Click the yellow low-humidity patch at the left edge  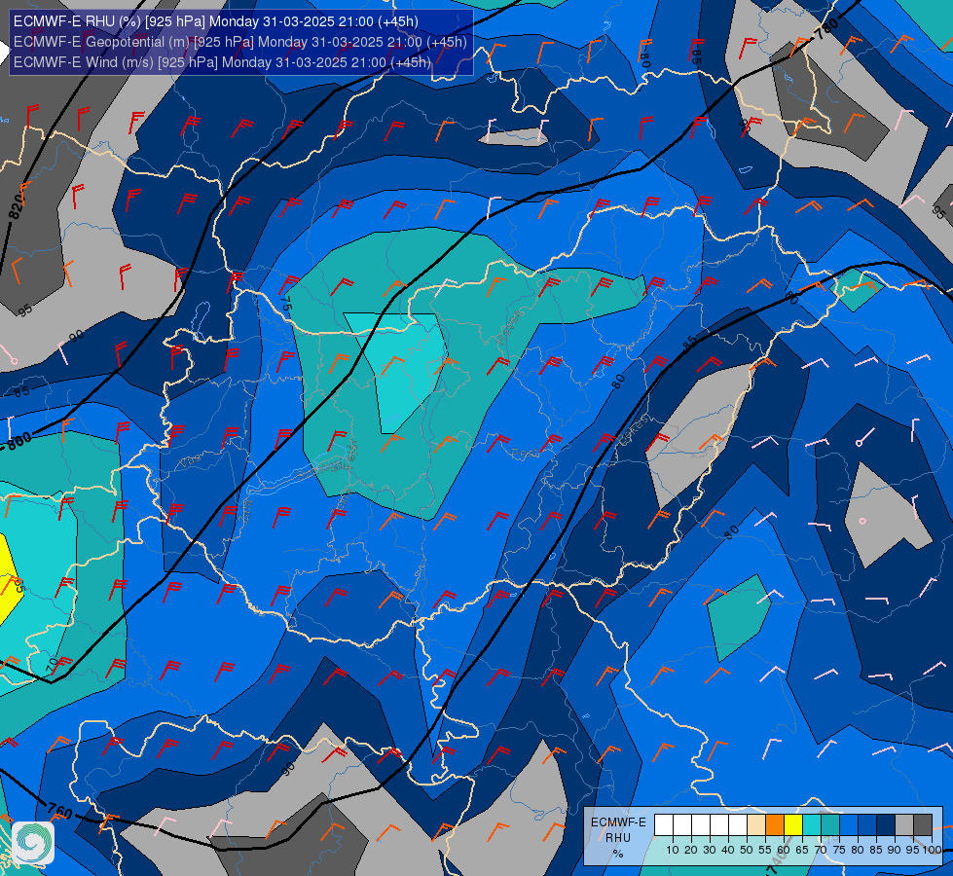tap(9, 580)
